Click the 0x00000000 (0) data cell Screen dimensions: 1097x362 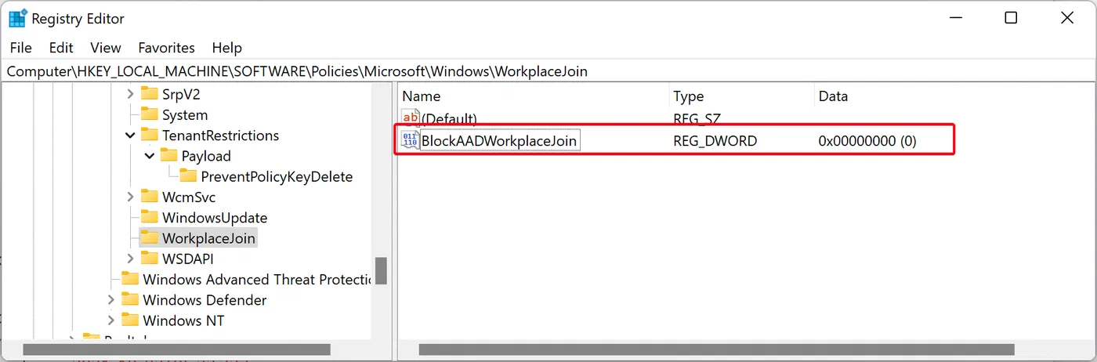coord(867,141)
